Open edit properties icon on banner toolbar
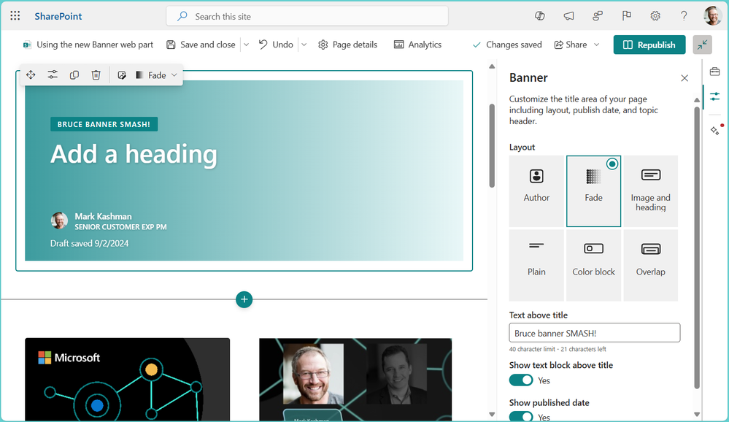 [53, 75]
